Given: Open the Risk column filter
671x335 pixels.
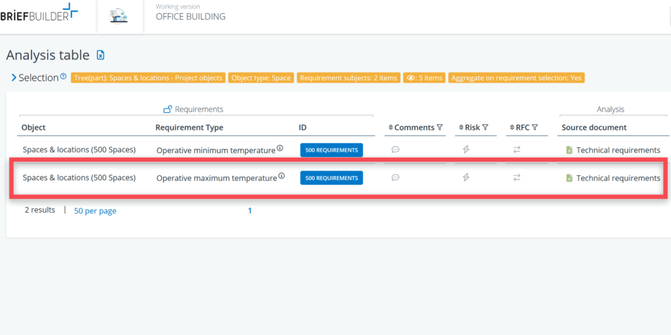Looking at the screenshot, I should click(485, 128).
